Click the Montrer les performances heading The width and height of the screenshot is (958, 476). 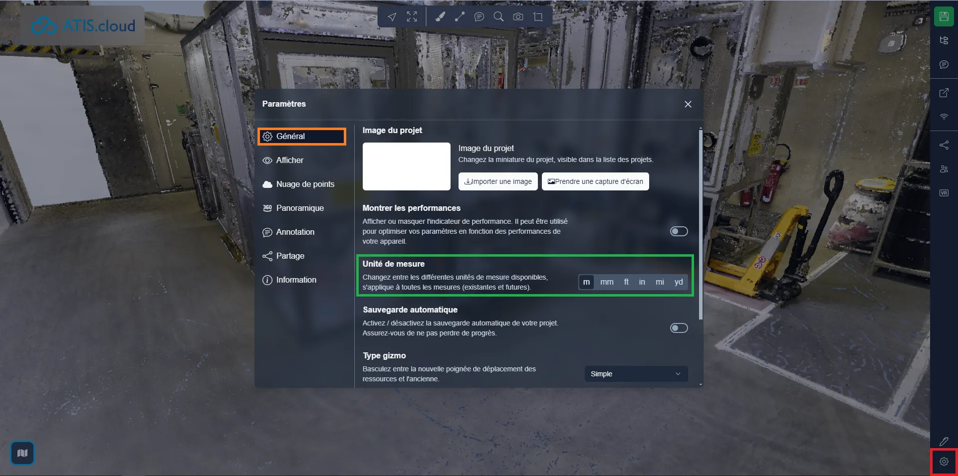coord(412,208)
